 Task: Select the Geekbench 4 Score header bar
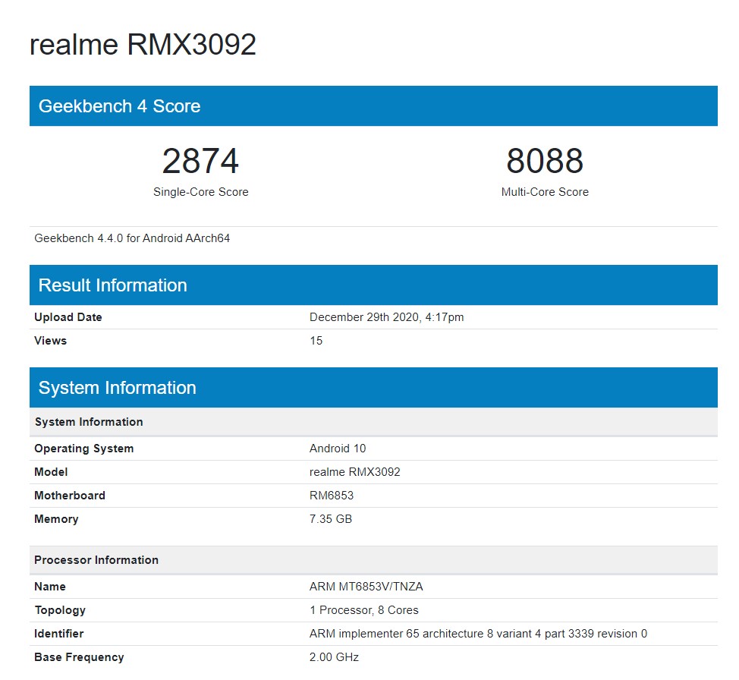pyautogui.click(x=121, y=105)
